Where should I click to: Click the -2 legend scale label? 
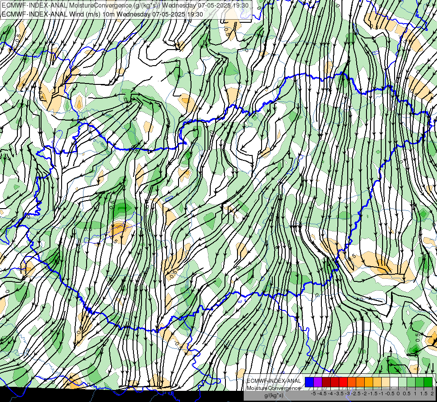tap(365, 394)
